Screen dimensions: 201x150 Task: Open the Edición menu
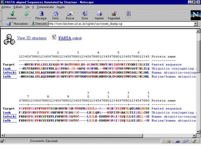click(18, 7)
